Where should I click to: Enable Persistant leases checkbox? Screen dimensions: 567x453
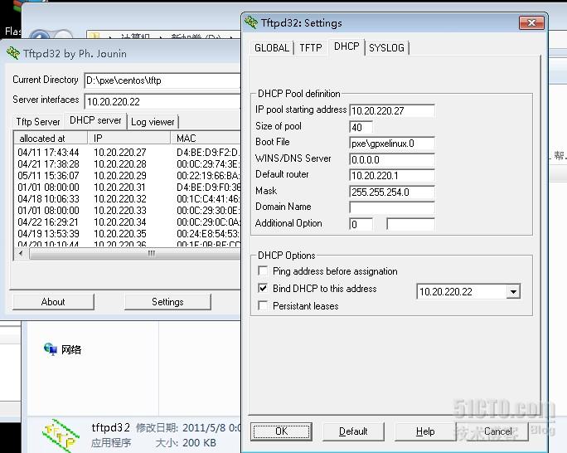(263, 306)
